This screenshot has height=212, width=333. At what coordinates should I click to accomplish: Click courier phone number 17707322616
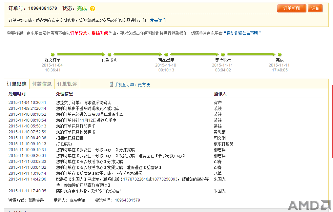point(135,179)
